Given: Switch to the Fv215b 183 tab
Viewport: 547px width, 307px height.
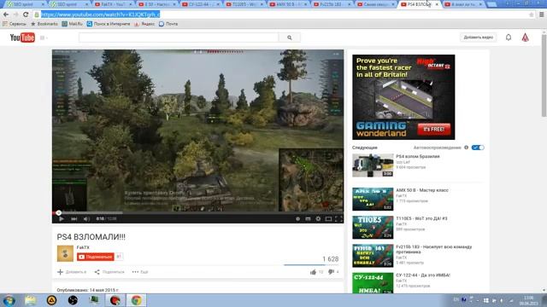Looking at the screenshot, I should (332, 4).
